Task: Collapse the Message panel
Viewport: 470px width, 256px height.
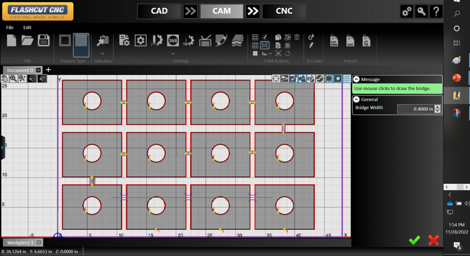Action: (x=357, y=79)
